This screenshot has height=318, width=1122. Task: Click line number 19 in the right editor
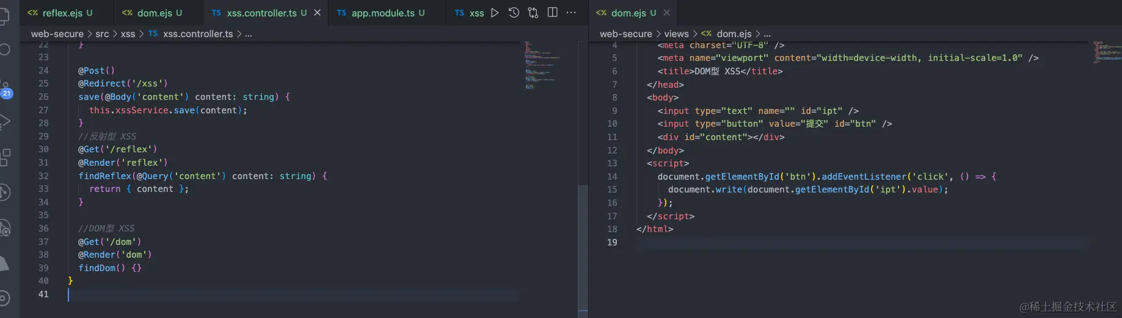point(612,242)
